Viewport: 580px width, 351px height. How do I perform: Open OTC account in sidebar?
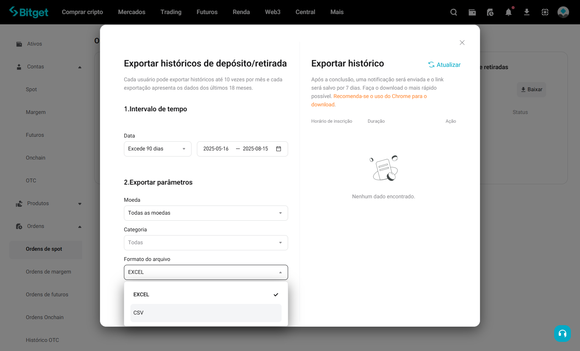click(31, 181)
